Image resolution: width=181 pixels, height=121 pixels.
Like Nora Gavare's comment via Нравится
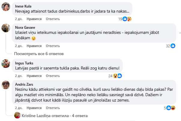pyautogui.click(x=34, y=46)
